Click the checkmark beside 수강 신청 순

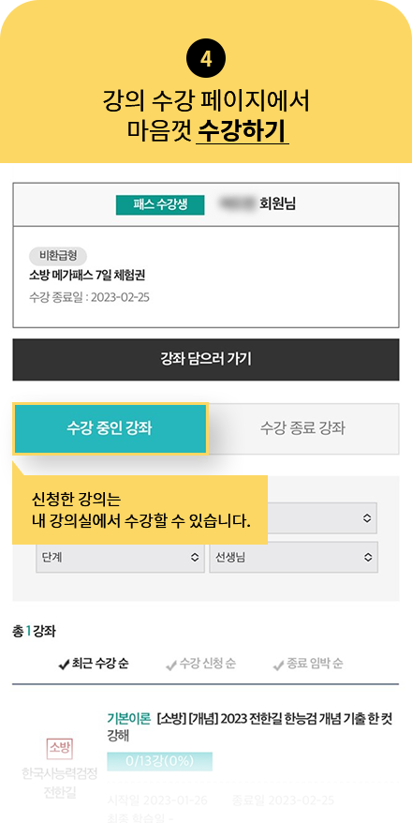click(171, 665)
